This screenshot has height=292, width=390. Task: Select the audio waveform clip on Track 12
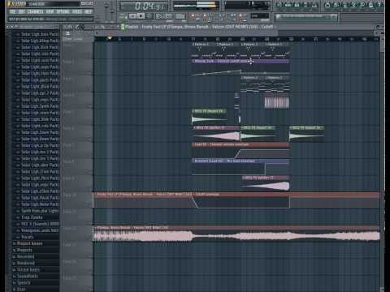point(236,234)
